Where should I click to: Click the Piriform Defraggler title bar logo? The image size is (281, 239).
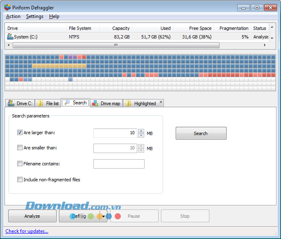[7, 7]
